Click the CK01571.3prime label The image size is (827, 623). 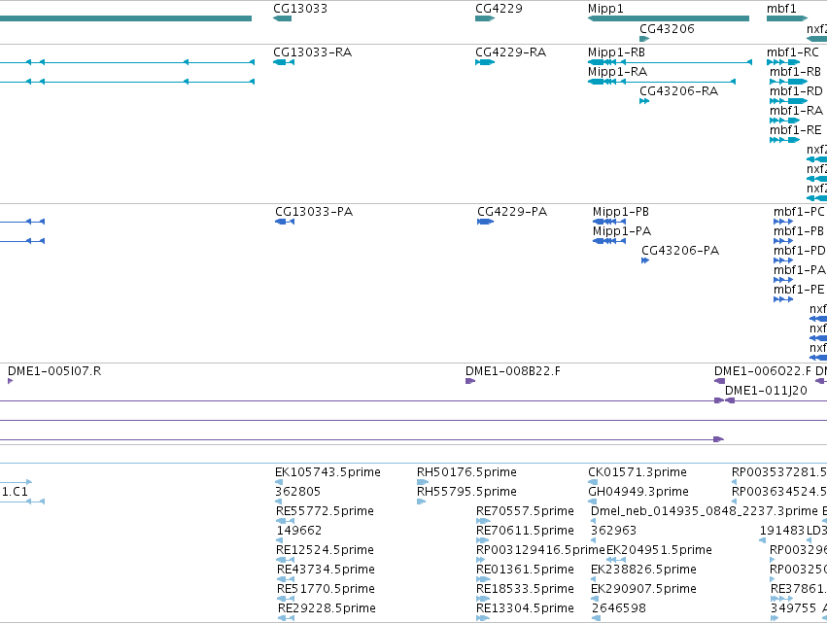[x=637, y=472]
